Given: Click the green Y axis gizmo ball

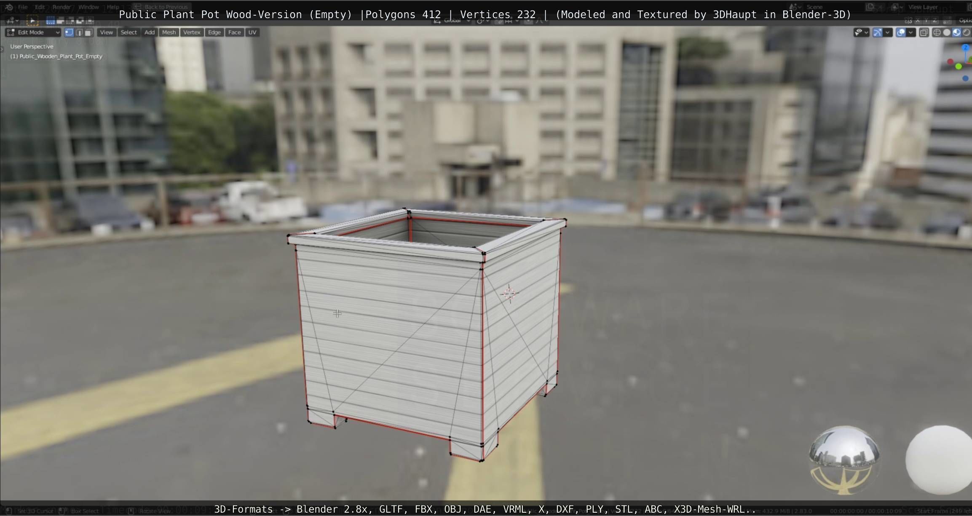Looking at the screenshot, I should point(959,67).
